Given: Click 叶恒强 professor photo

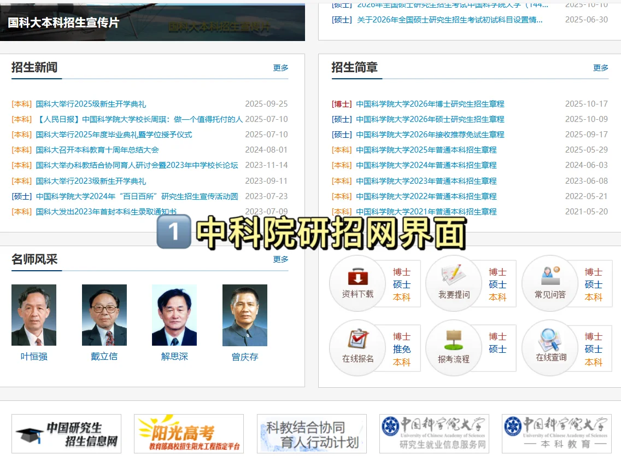Looking at the screenshot, I should 34,315.
